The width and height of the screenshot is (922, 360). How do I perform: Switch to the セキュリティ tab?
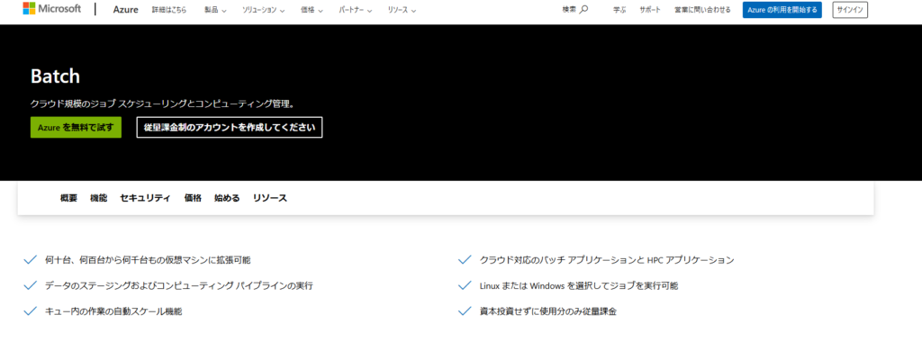click(145, 198)
